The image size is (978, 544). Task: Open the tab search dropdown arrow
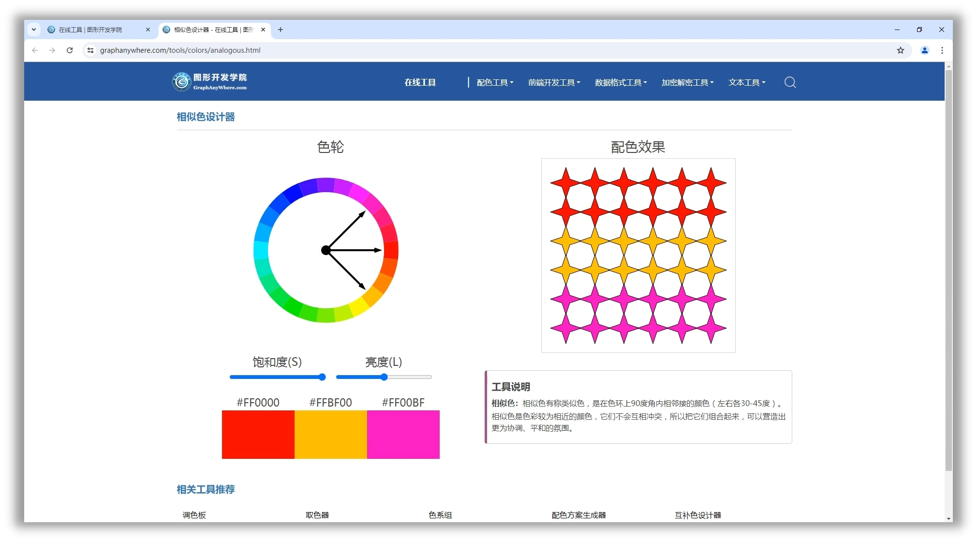coord(34,30)
